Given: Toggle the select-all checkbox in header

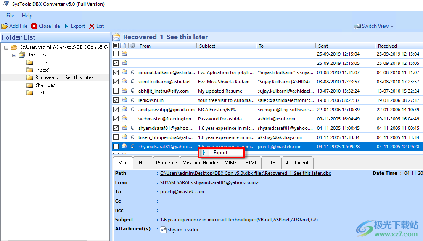Looking at the screenshot, I should pyautogui.click(x=116, y=46).
